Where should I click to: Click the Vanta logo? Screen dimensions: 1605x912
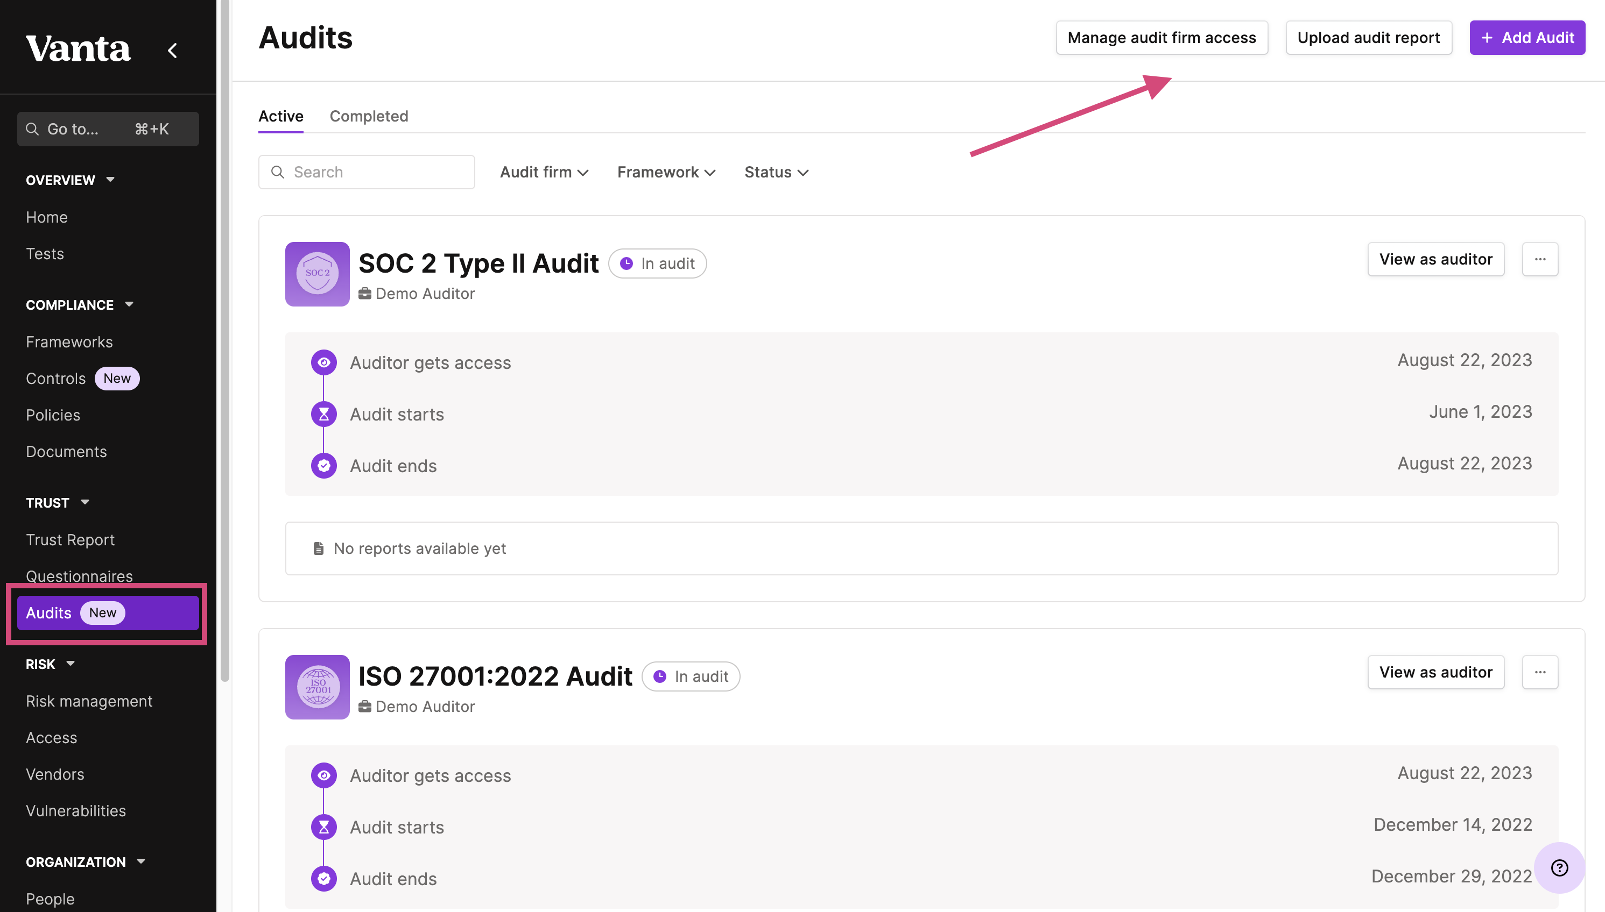point(79,49)
